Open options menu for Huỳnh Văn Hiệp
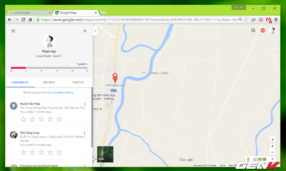Screen dimensions: 286x171 [x=84, y=104]
